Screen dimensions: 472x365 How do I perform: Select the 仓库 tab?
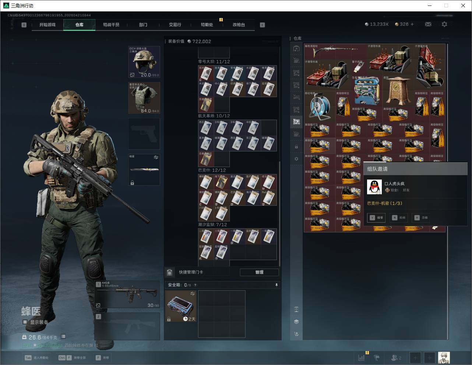(x=80, y=25)
